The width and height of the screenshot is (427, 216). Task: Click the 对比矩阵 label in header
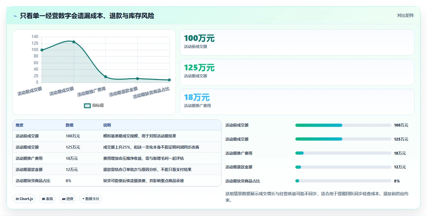tap(405, 15)
